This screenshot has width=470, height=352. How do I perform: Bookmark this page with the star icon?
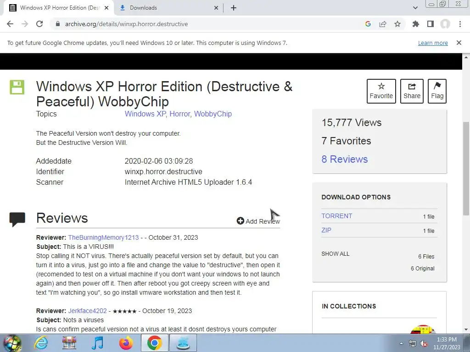point(397,24)
